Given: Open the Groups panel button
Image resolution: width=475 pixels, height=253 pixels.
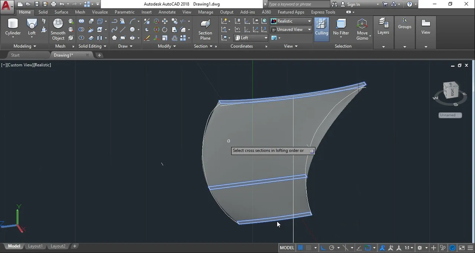Looking at the screenshot, I should click(404, 32).
